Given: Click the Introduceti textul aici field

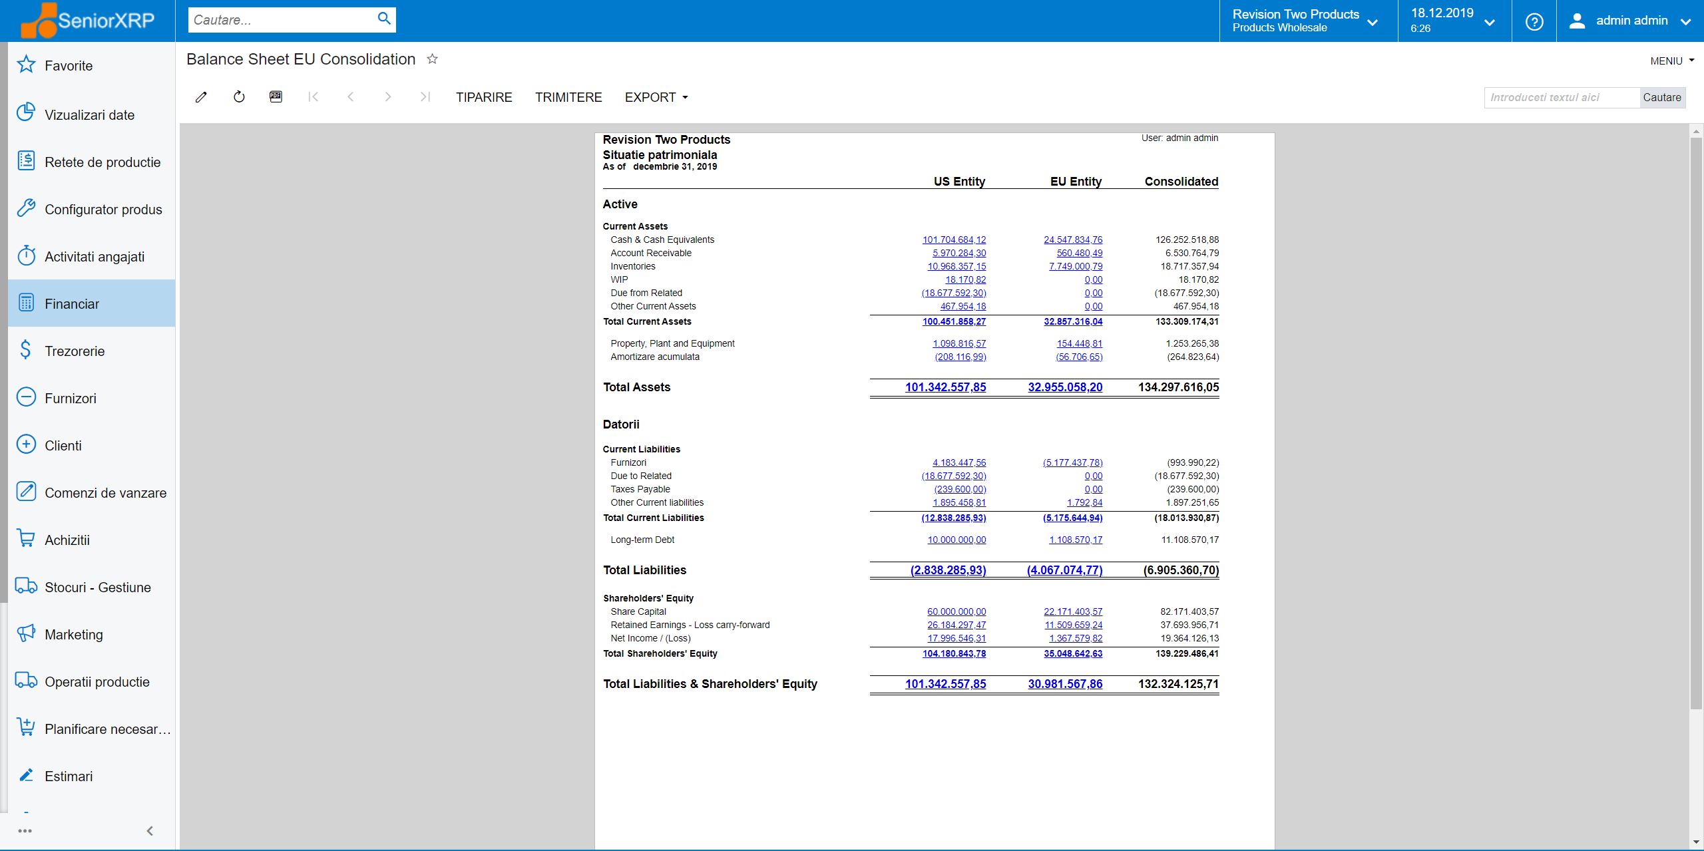Looking at the screenshot, I should [x=1562, y=97].
